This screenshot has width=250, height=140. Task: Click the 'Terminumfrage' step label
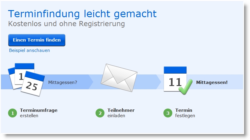[x=39, y=110]
